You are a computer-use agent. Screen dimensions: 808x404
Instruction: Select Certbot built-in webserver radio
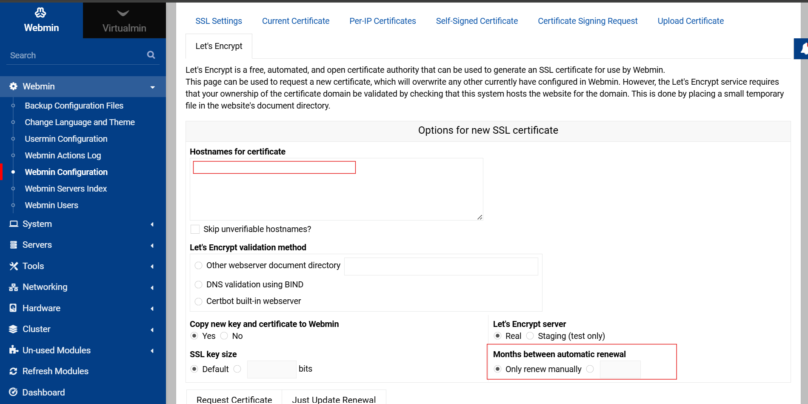[198, 301]
